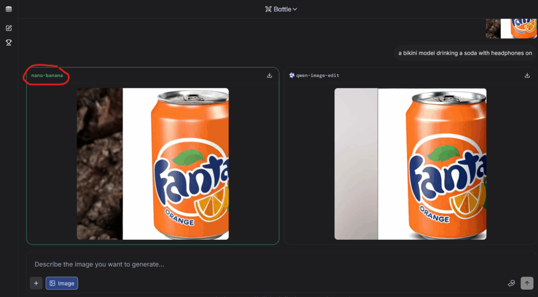Click the qwen-image-edit model label
Image resolution: width=538 pixels, height=297 pixels.
pos(317,76)
